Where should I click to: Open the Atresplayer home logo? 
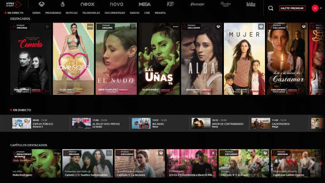click(14, 4)
